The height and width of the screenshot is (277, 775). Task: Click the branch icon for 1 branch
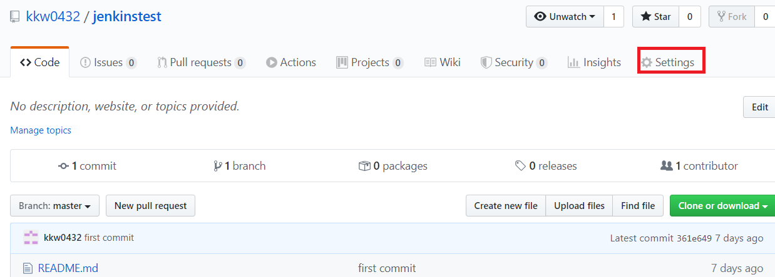click(x=217, y=166)
